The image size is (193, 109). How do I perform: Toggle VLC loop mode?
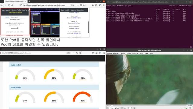131,108
